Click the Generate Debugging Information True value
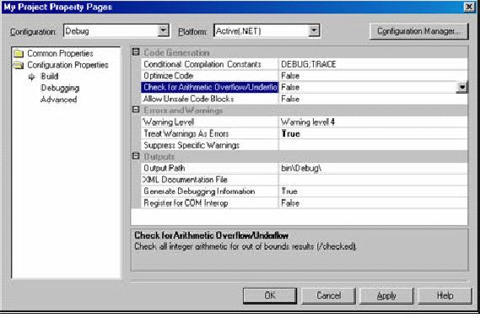 click(373, 192)
